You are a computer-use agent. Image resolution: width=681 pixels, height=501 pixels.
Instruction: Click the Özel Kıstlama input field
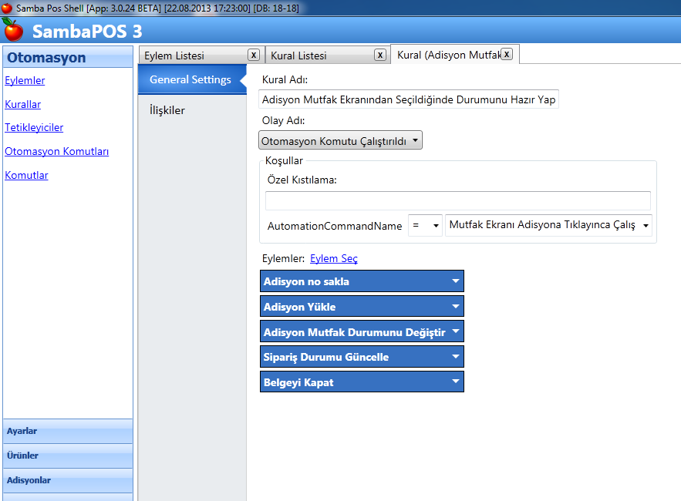[457, 201]
